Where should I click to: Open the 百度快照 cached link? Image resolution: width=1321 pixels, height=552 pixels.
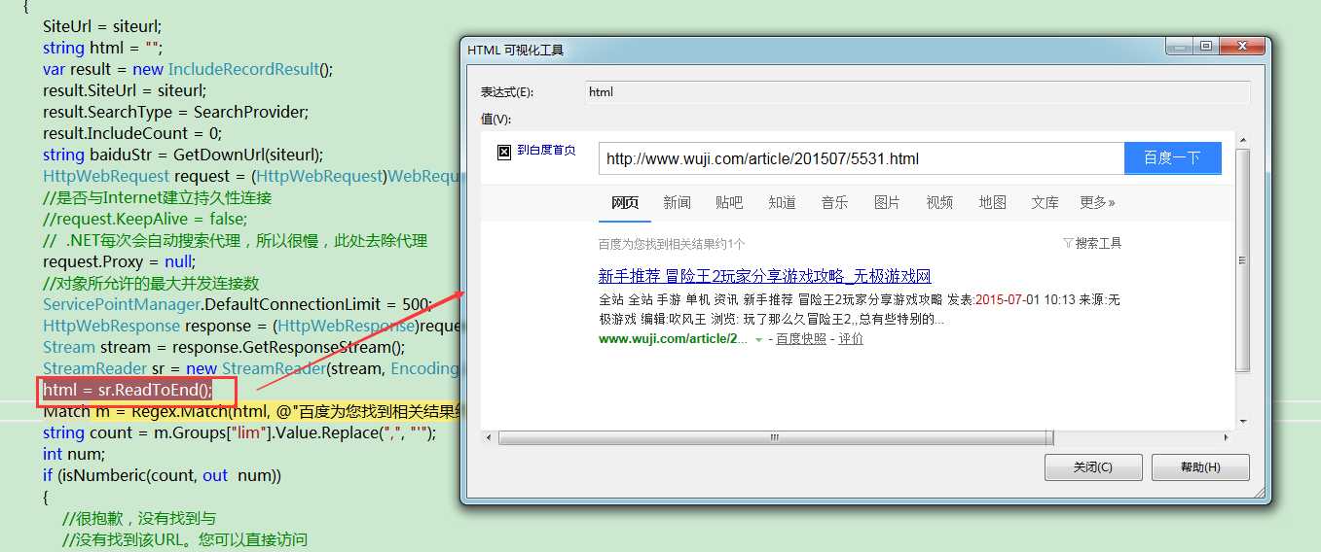[801, 339]
